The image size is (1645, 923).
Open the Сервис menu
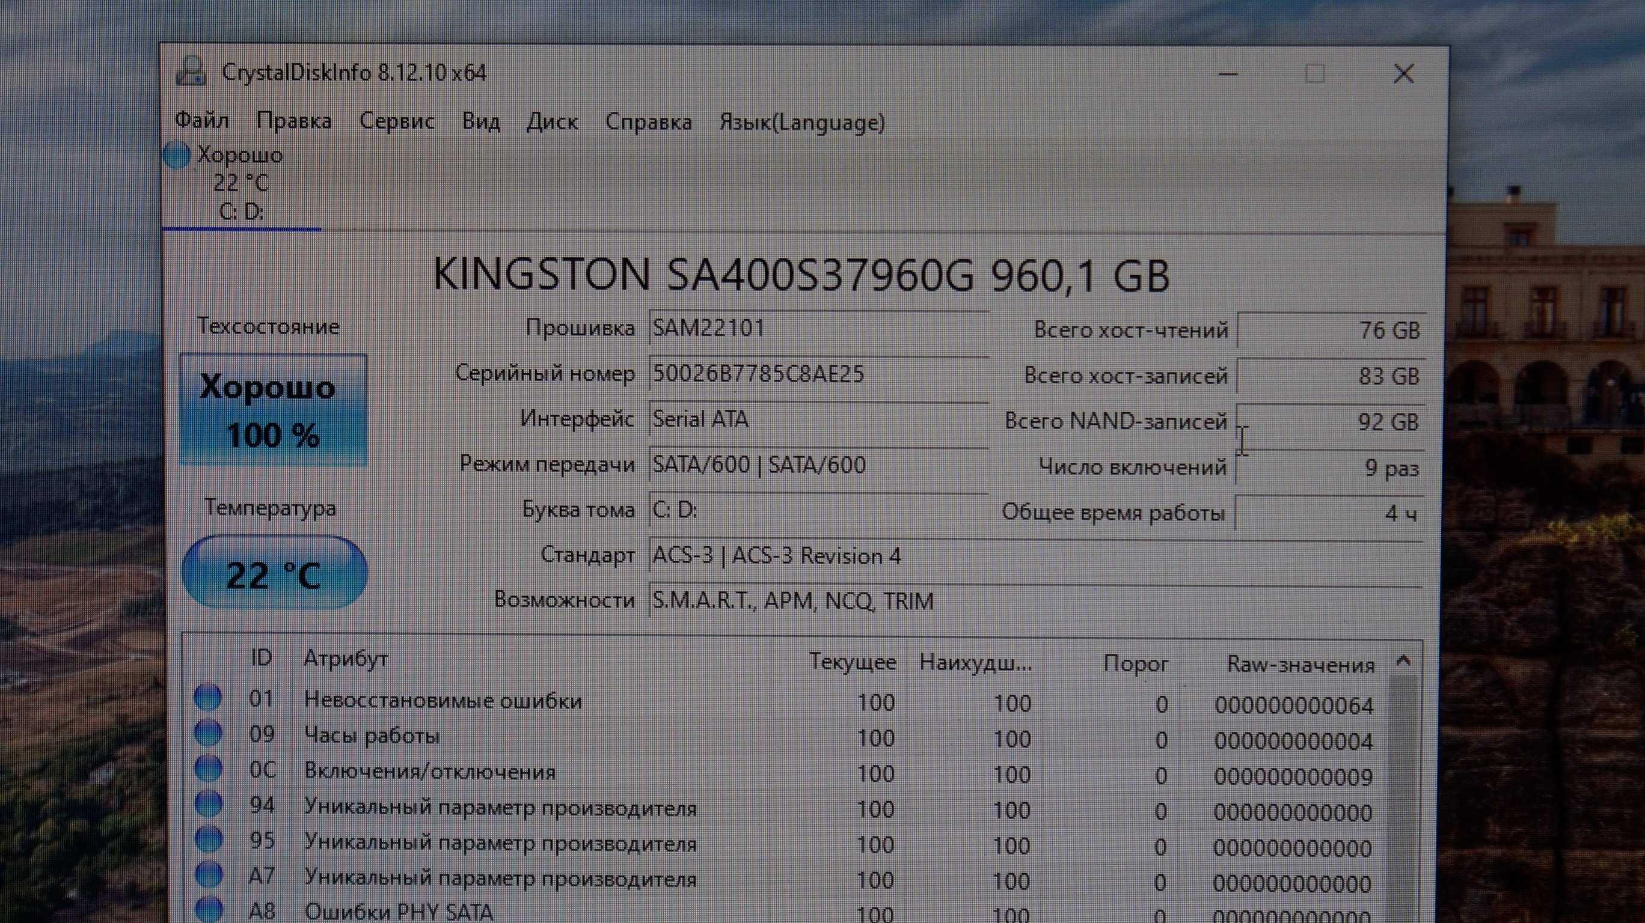397,121
